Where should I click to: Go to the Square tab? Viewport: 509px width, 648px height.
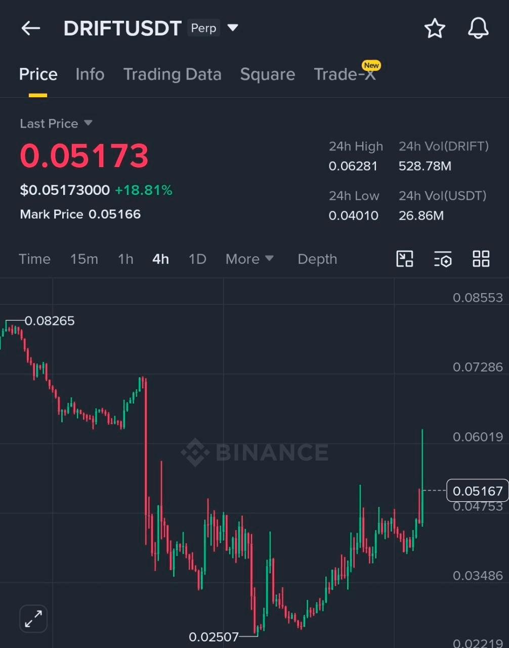[x=267, y=74]
